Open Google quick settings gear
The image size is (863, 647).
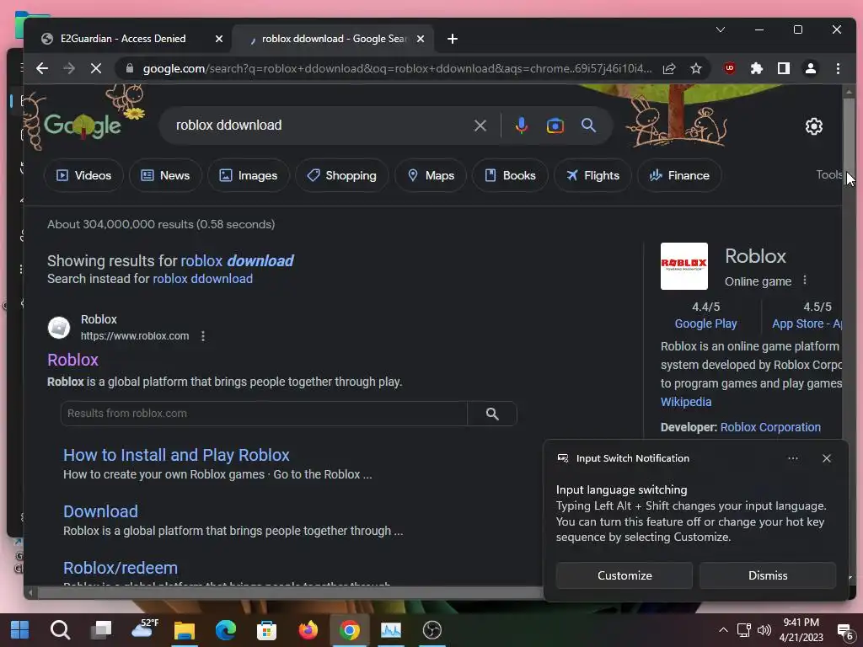(814, 126)
